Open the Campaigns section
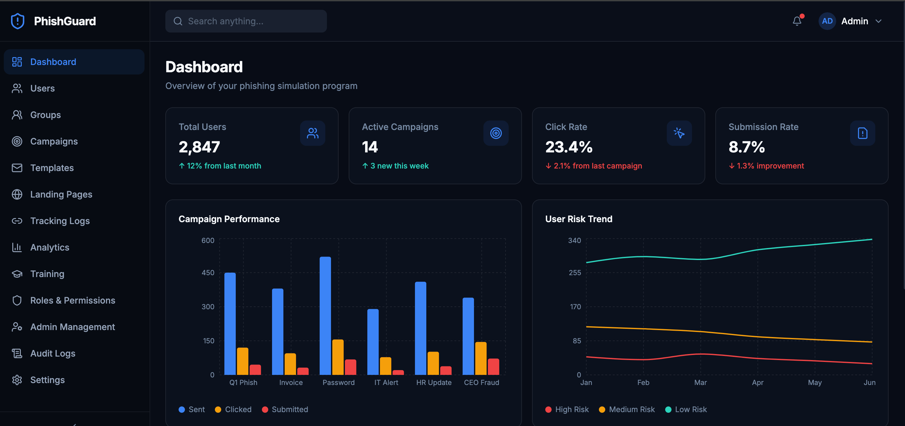 tap(74, 142)
